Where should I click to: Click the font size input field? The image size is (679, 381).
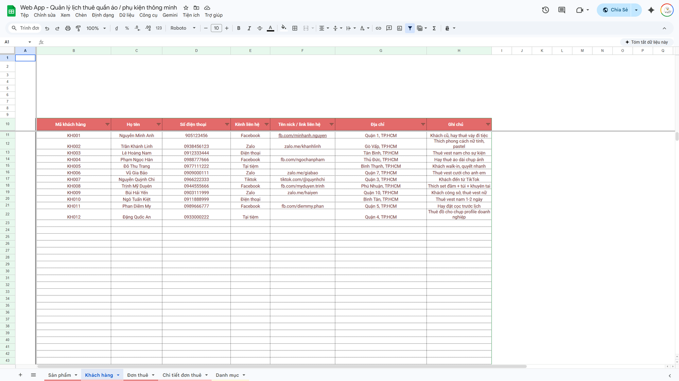pyautogui.click(x=216, y=28)
